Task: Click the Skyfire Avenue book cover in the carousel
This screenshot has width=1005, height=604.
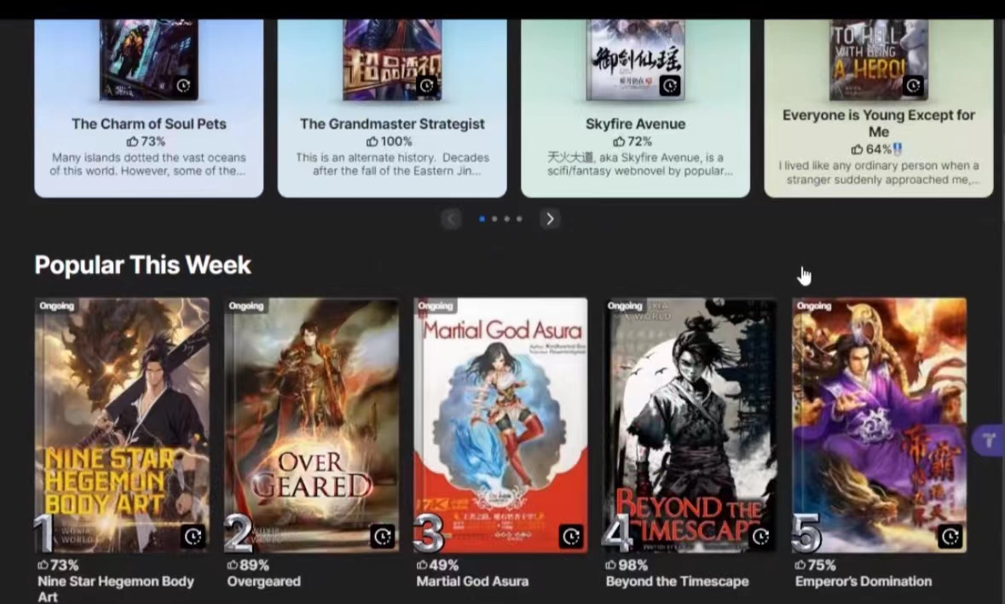Action: (x=635, y=60)
